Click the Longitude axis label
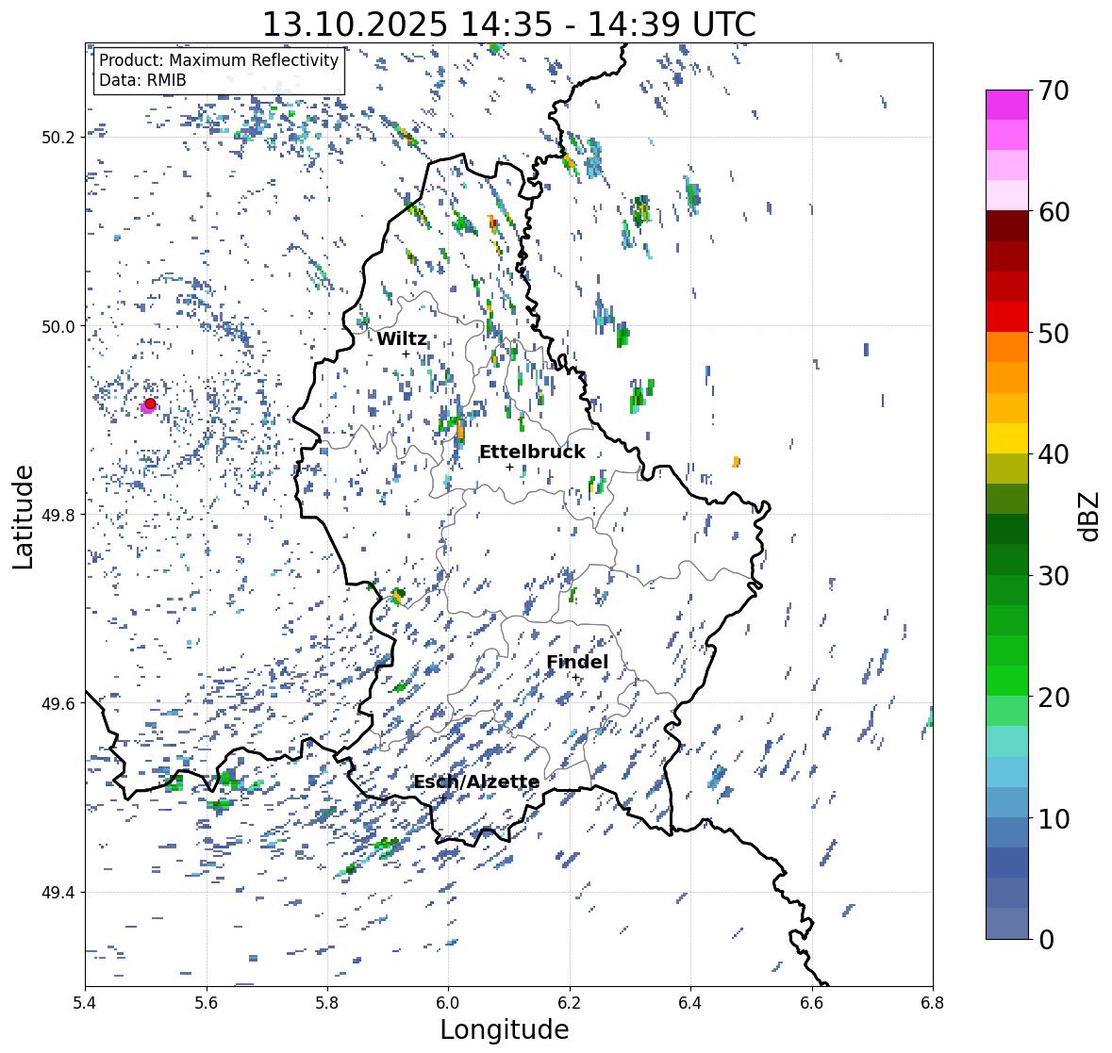Screen dimensions: 1112x1053 tap(505, 1029)
